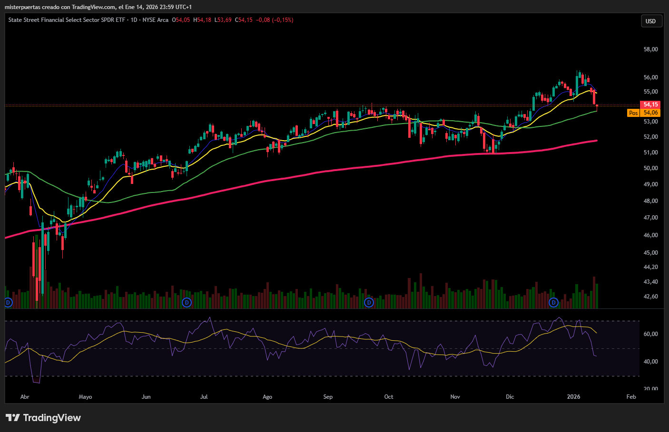The image size is (669, 432).
Task: Click the dividend marker just before 2026
Action: [x=553, y=302]
